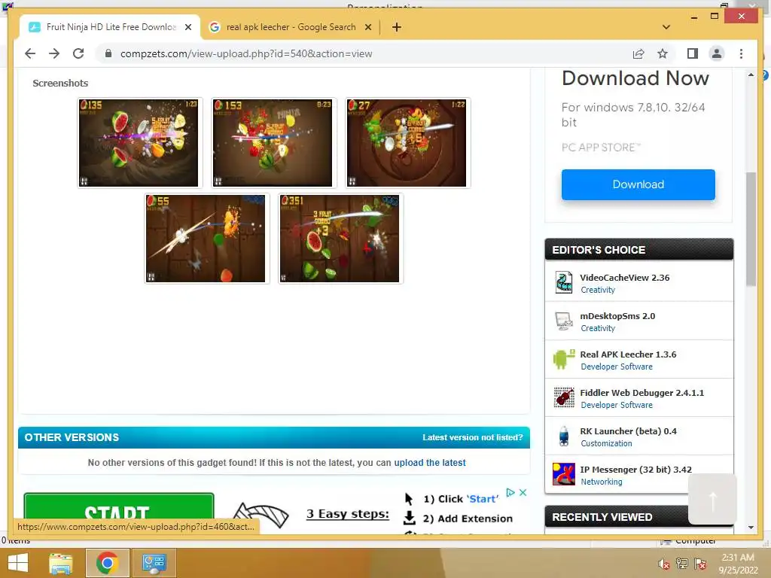Open Fiddler Web Debugger 2.4.1.1 link
Viewport: 771px width, 578px height.
point(641,393)
